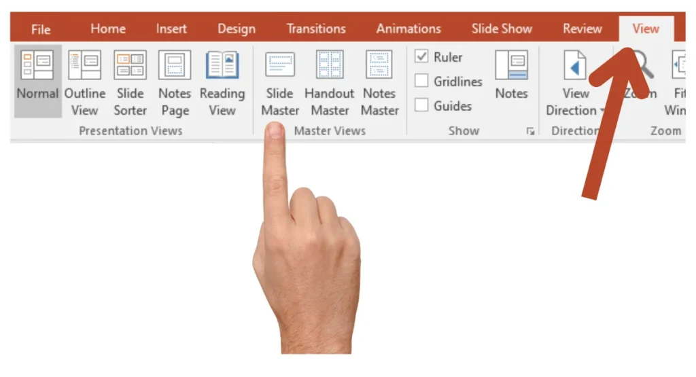Open the File tab

[41, 29]
